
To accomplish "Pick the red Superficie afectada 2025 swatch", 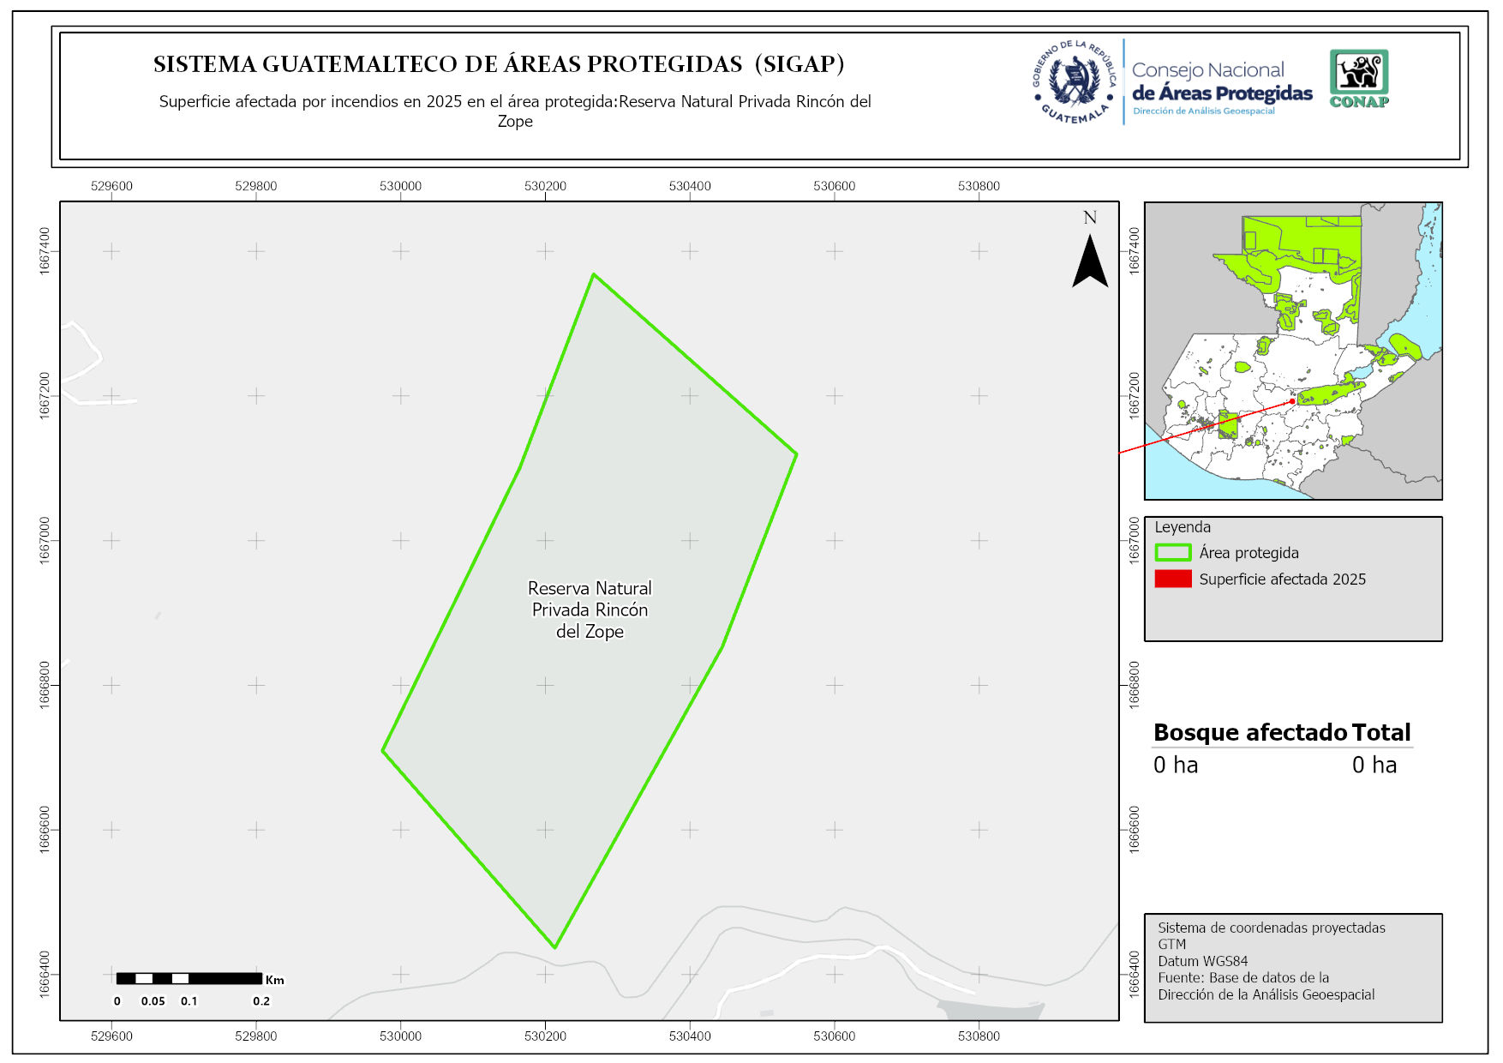I will click(1172, 579).
